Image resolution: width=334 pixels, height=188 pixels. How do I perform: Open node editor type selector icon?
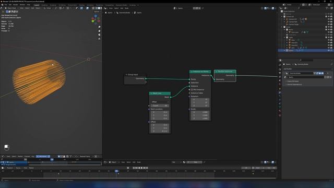click(105, 8)
